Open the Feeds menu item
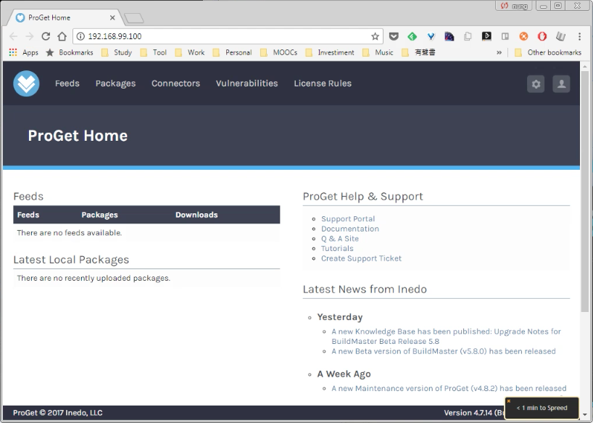Image resolution: width=593 pixels, height=423 pixels. (67, 83)
